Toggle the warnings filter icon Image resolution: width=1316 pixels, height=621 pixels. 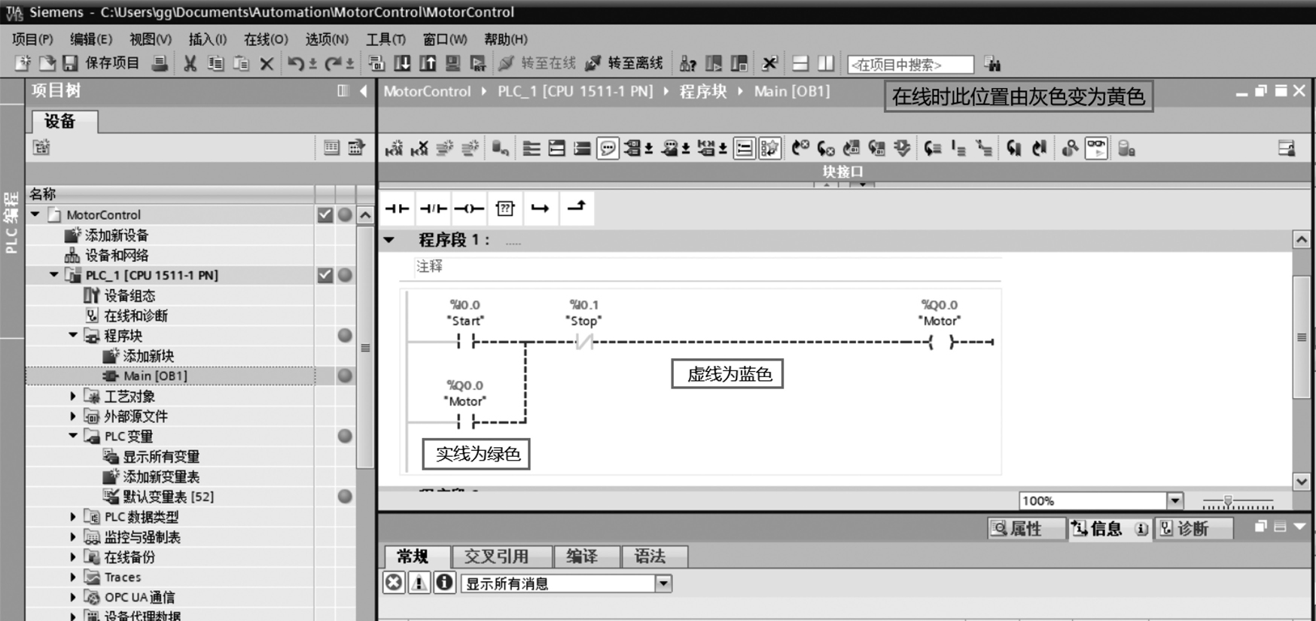tap(419, 583)
